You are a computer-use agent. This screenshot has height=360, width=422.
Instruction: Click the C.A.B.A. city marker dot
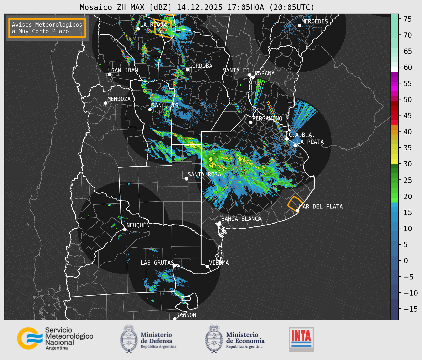[287, 139]
